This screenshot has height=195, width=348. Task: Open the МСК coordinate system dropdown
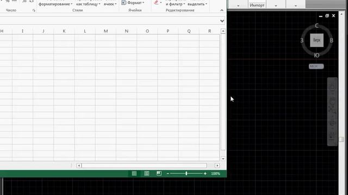[316, 66]
